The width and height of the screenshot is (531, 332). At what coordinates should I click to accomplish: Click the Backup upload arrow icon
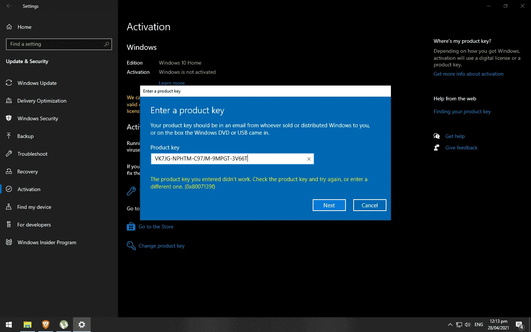click(x=9, y=136)
